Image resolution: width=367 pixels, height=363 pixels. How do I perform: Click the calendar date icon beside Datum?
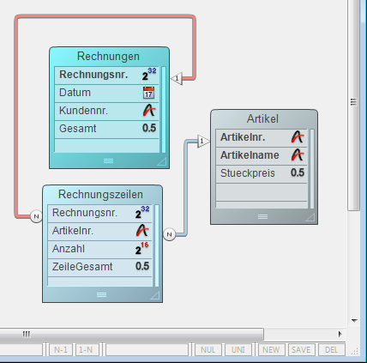148,93
